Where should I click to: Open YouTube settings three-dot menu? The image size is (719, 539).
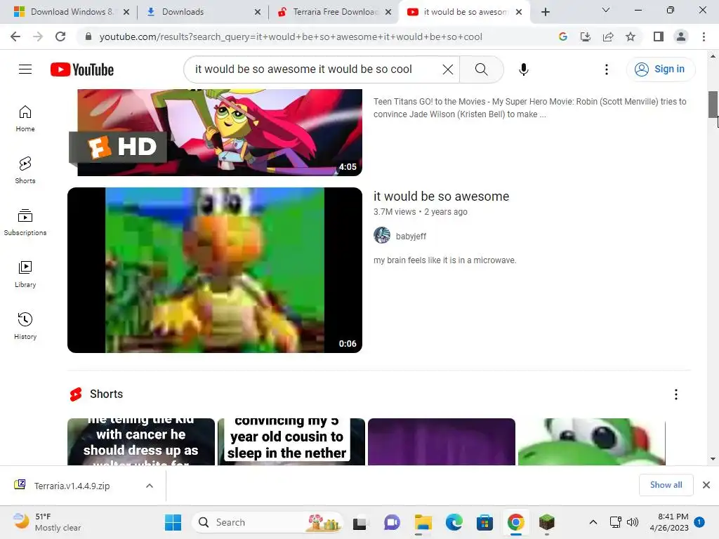coord(606,69)
